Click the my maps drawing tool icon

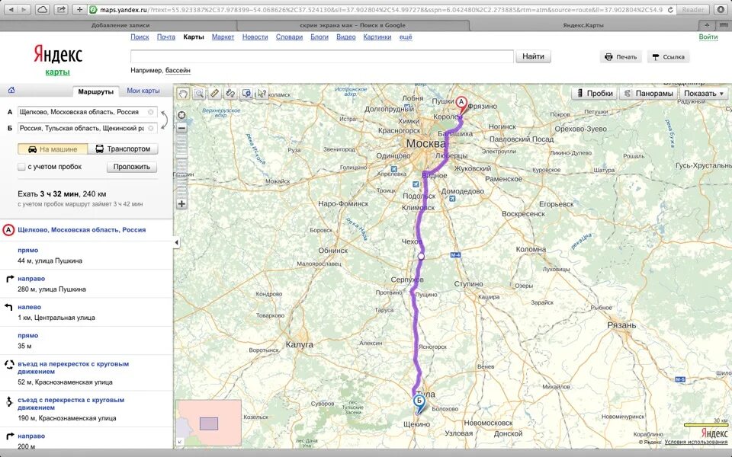(246, 93)
